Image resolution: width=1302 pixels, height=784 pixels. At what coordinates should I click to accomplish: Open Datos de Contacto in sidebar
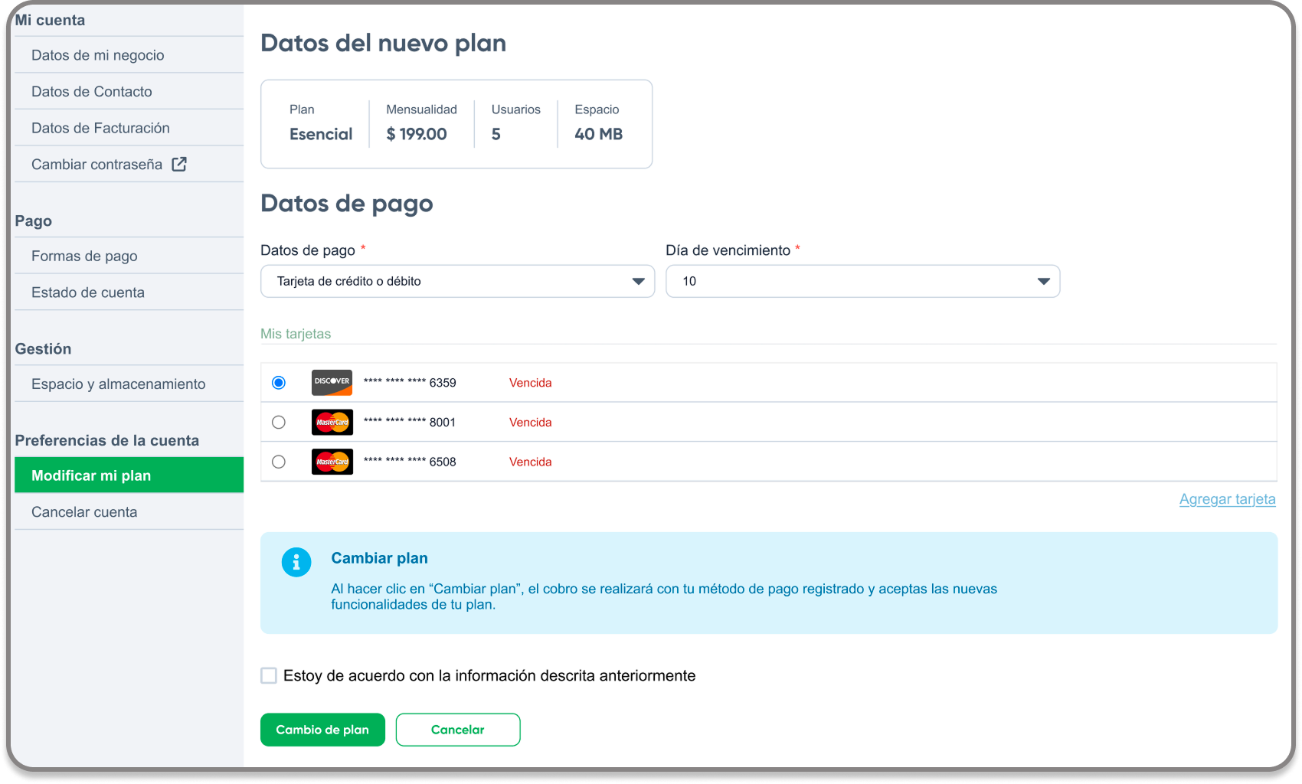pos(129,91)
